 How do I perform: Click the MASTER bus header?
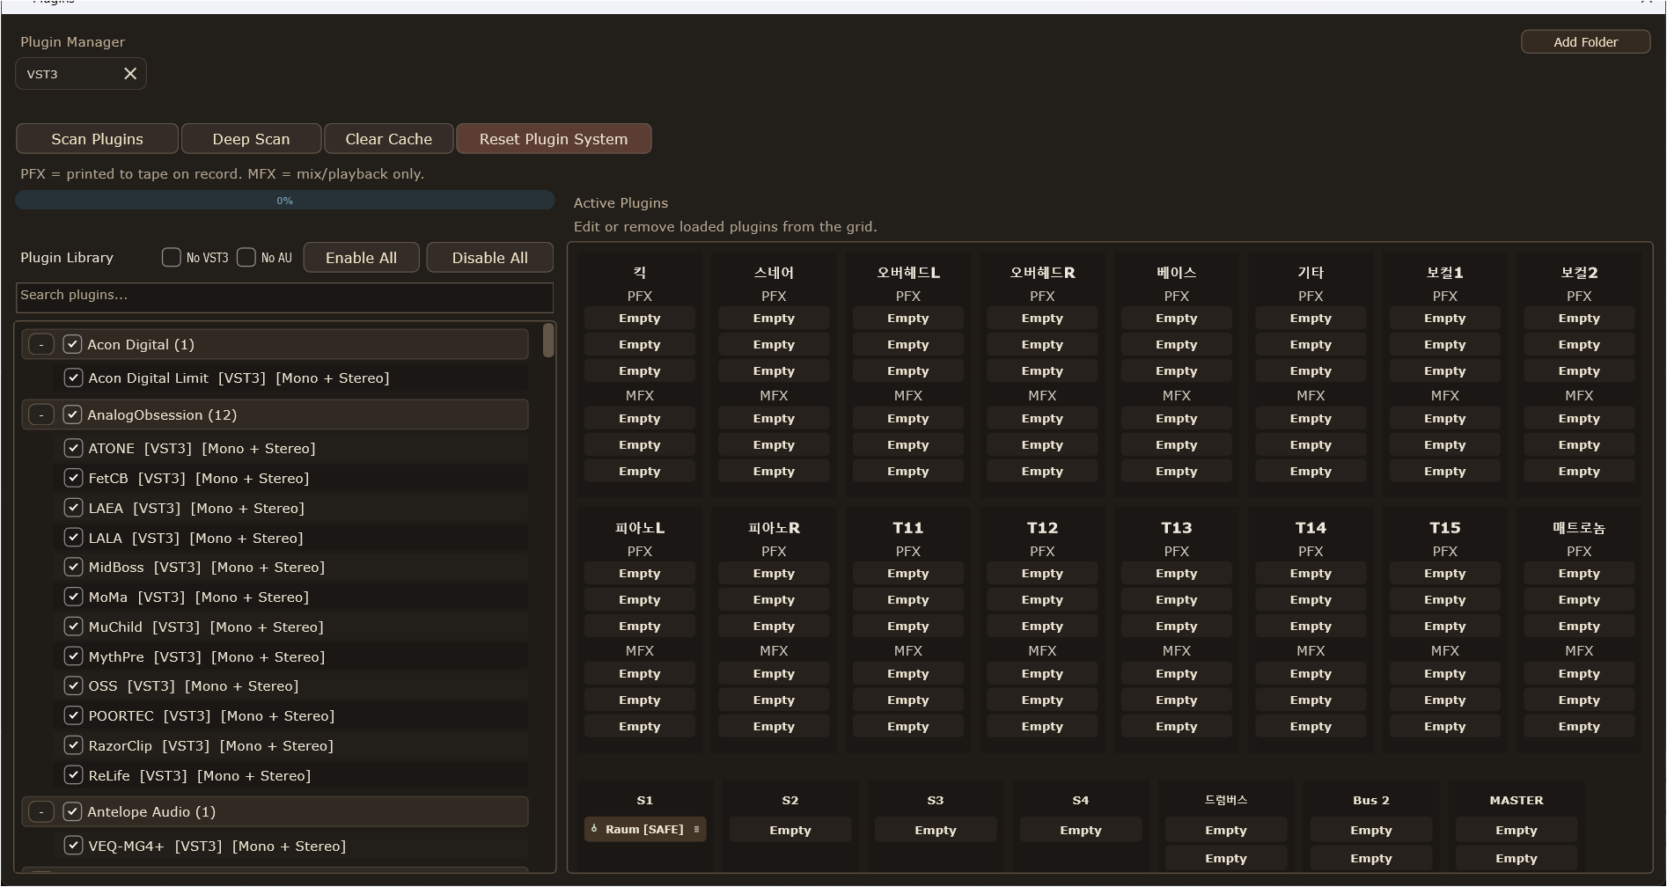(1516, 800)
